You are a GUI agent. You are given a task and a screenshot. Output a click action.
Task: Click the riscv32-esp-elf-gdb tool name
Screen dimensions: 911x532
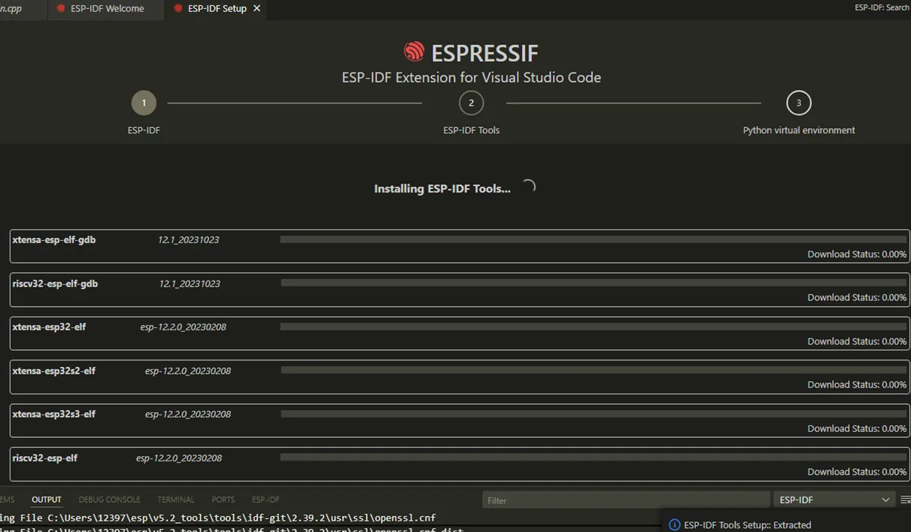pos(55,284)
